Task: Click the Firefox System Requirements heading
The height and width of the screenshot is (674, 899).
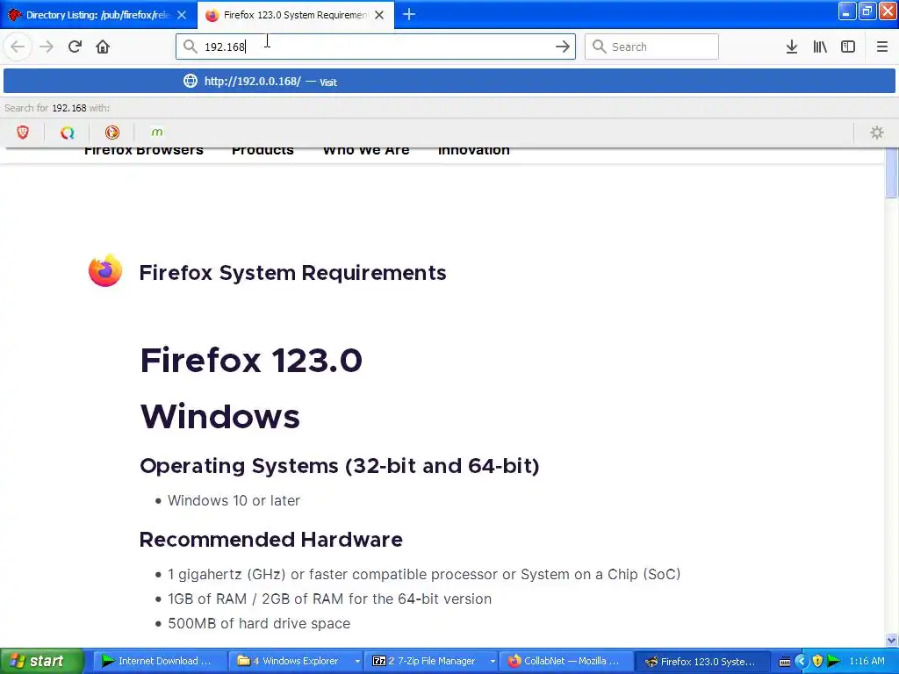Action: click(x=292, y=273)
